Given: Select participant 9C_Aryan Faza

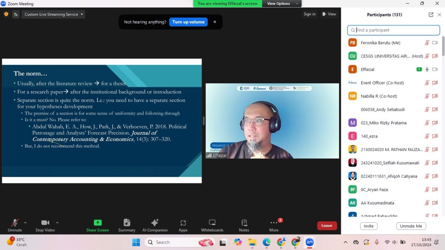Looking at the screenshot, I should click(x=393, y=190).
